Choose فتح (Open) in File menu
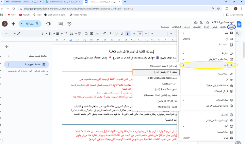The image size is (245, 144). [208, 39]
